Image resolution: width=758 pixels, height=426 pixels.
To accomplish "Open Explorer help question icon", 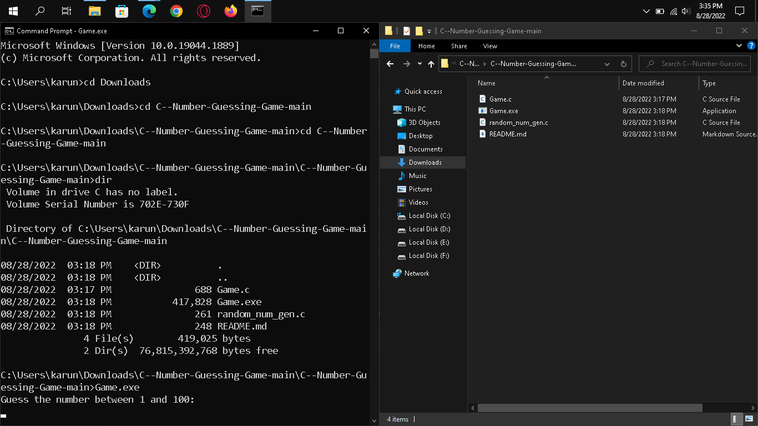I will (x=751, y=46).
